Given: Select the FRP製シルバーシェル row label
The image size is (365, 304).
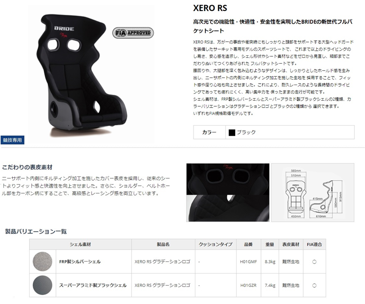Looking at the screenshot, I should (x=80, y=261).
